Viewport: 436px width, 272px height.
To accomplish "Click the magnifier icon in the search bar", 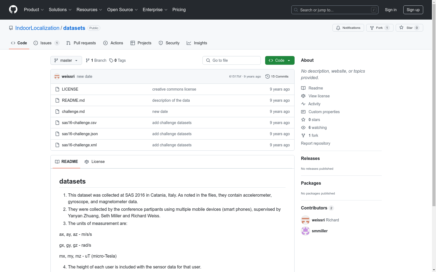I will coord(296,10).
